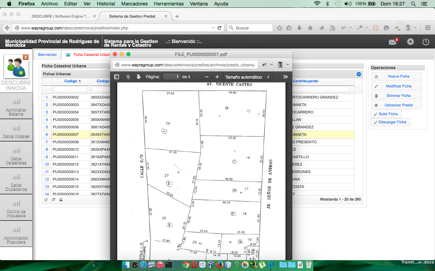This screenshot has height=271, width=435.
Task: Click the Contribuyente column header
Action: 305,81
